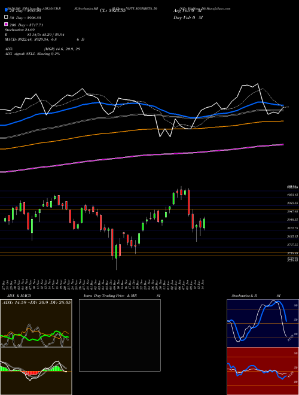Click the 'Avg Vol: 0 M' text
The height and width of the screenshot is (395, 299).
pyautogui.click(x=188, y=11)
